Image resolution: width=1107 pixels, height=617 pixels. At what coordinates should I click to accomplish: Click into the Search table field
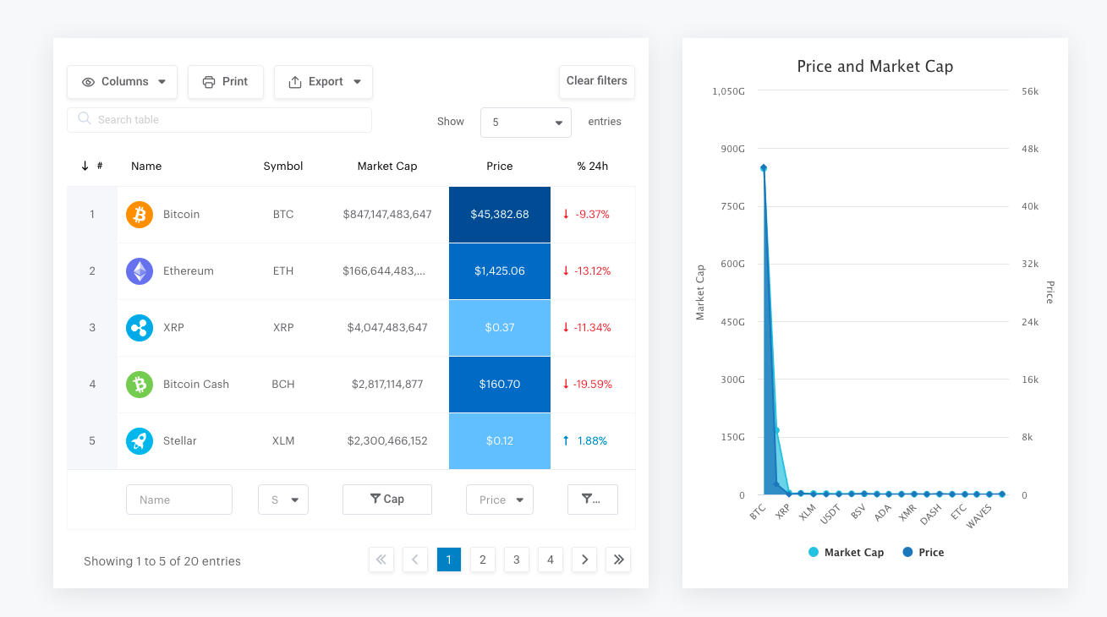(219, 120)
